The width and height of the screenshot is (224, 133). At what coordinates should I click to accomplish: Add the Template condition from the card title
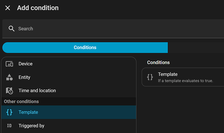[168, 74]
